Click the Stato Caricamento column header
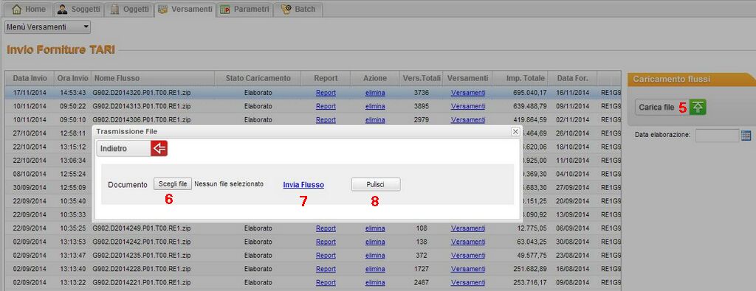The width and height of the screenshot is (756, 291). pos(258,78)
